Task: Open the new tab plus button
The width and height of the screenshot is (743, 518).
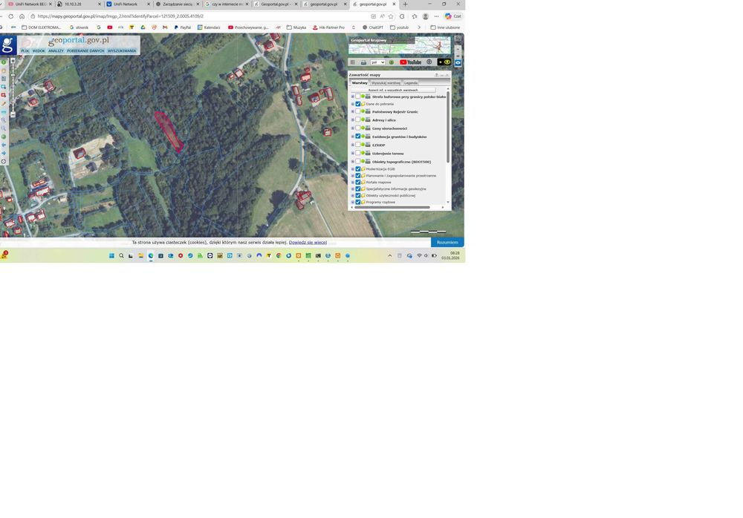Action: [405, 4]
